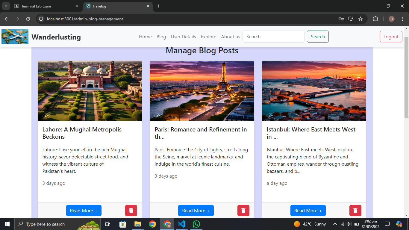Image resolution: width=409 pixels, height=230 pixels.
Task: View site information icon in address bar
Action: click(x=41, y=19)
